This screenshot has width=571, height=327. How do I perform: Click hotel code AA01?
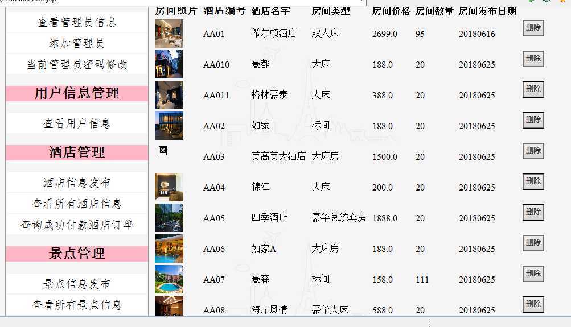(213, 34)
